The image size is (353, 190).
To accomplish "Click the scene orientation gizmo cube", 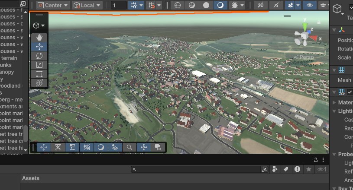I will tap(304, 36).
